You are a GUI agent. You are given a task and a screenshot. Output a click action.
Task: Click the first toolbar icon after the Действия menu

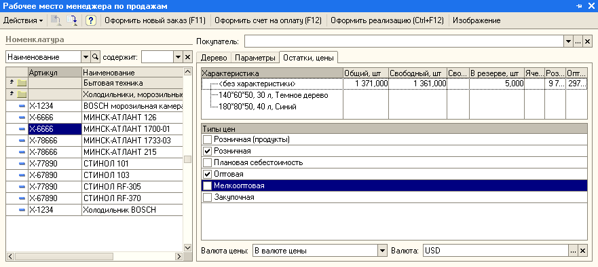pos(56,20)
